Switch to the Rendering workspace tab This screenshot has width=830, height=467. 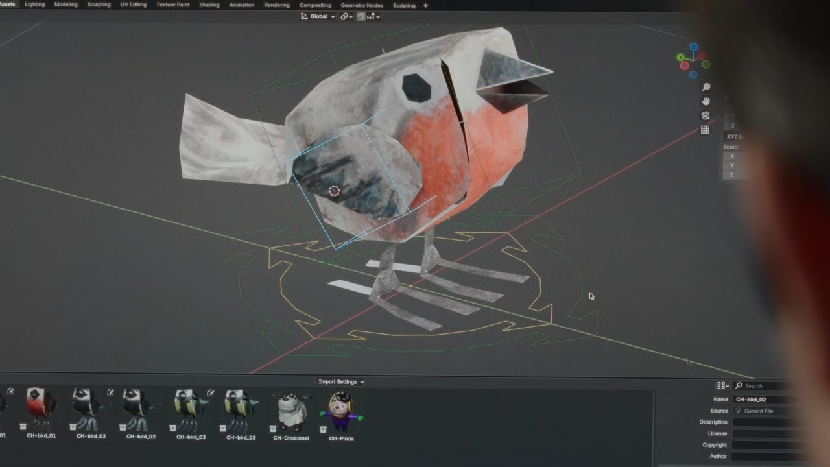pyautogui.click(x=277, y=5)
